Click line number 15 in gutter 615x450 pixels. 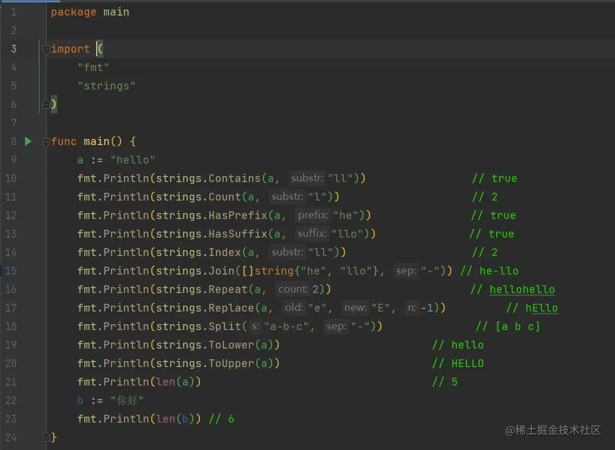tap(11, 271)
